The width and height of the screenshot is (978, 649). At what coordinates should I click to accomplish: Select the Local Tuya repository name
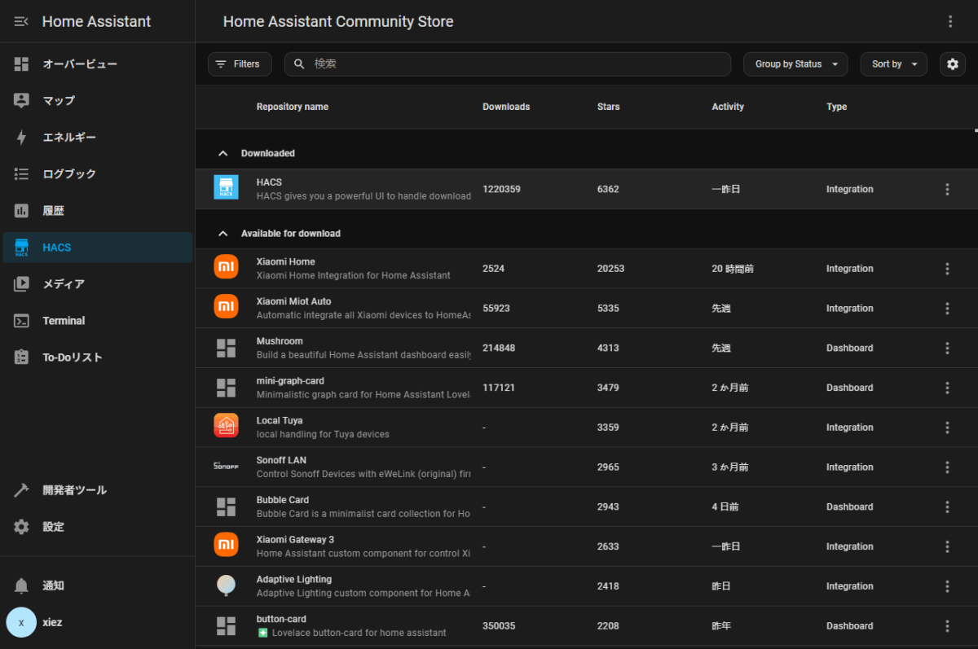tap(280, 421)
